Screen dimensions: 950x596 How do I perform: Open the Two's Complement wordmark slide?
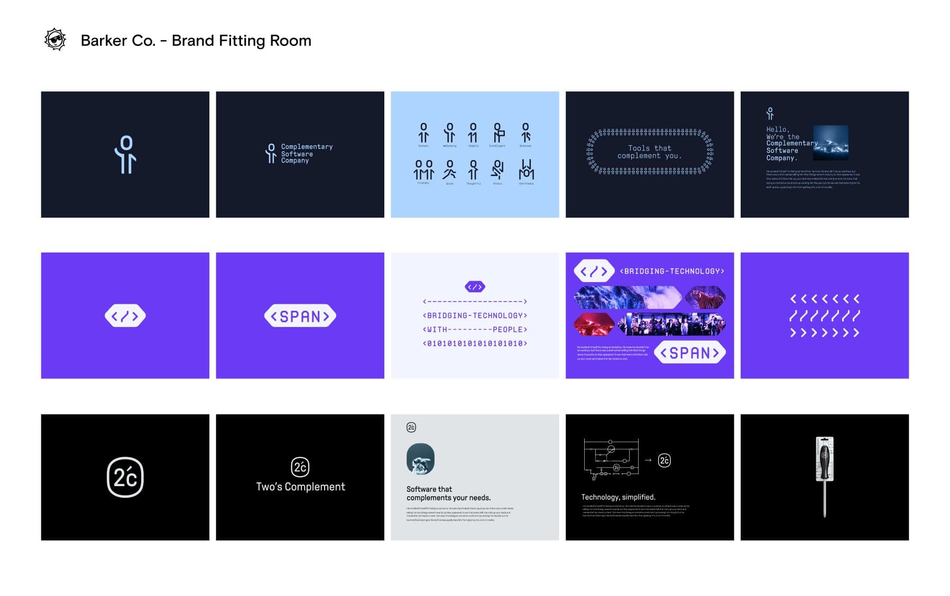pyautogui.click(x=300, y=477)
